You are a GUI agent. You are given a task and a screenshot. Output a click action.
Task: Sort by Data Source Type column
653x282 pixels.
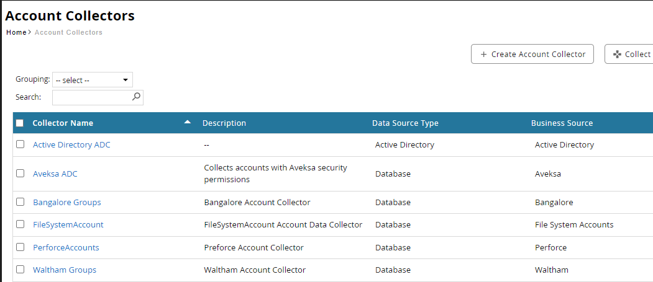[x=405, y=123]
